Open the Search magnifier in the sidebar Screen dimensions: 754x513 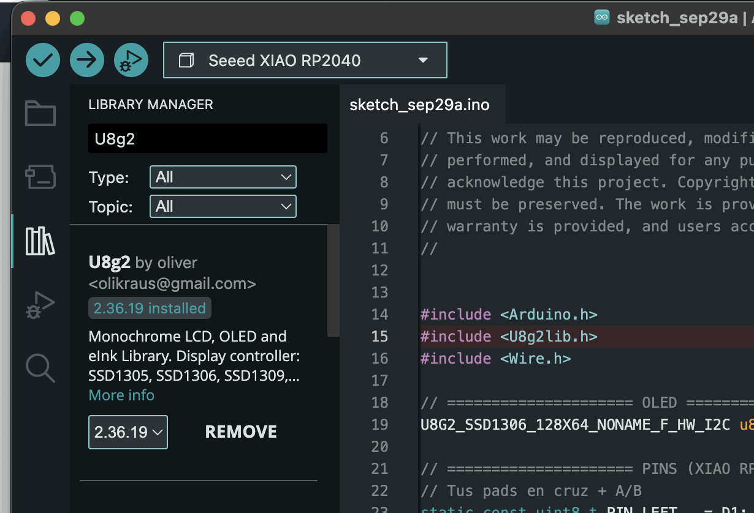pos(40,368)
